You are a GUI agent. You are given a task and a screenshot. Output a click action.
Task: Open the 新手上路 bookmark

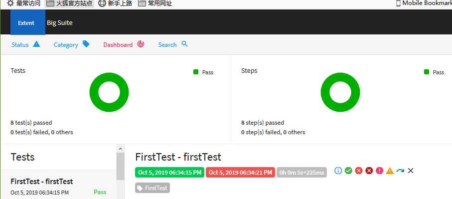point(115,3)
